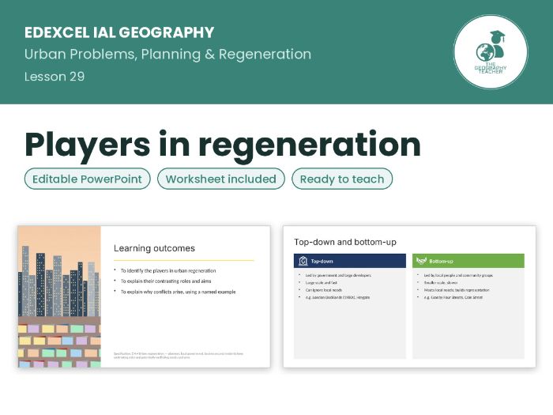553x415 pixels.
Task: Click the blue Top-down column header
Action: point(350,261)
